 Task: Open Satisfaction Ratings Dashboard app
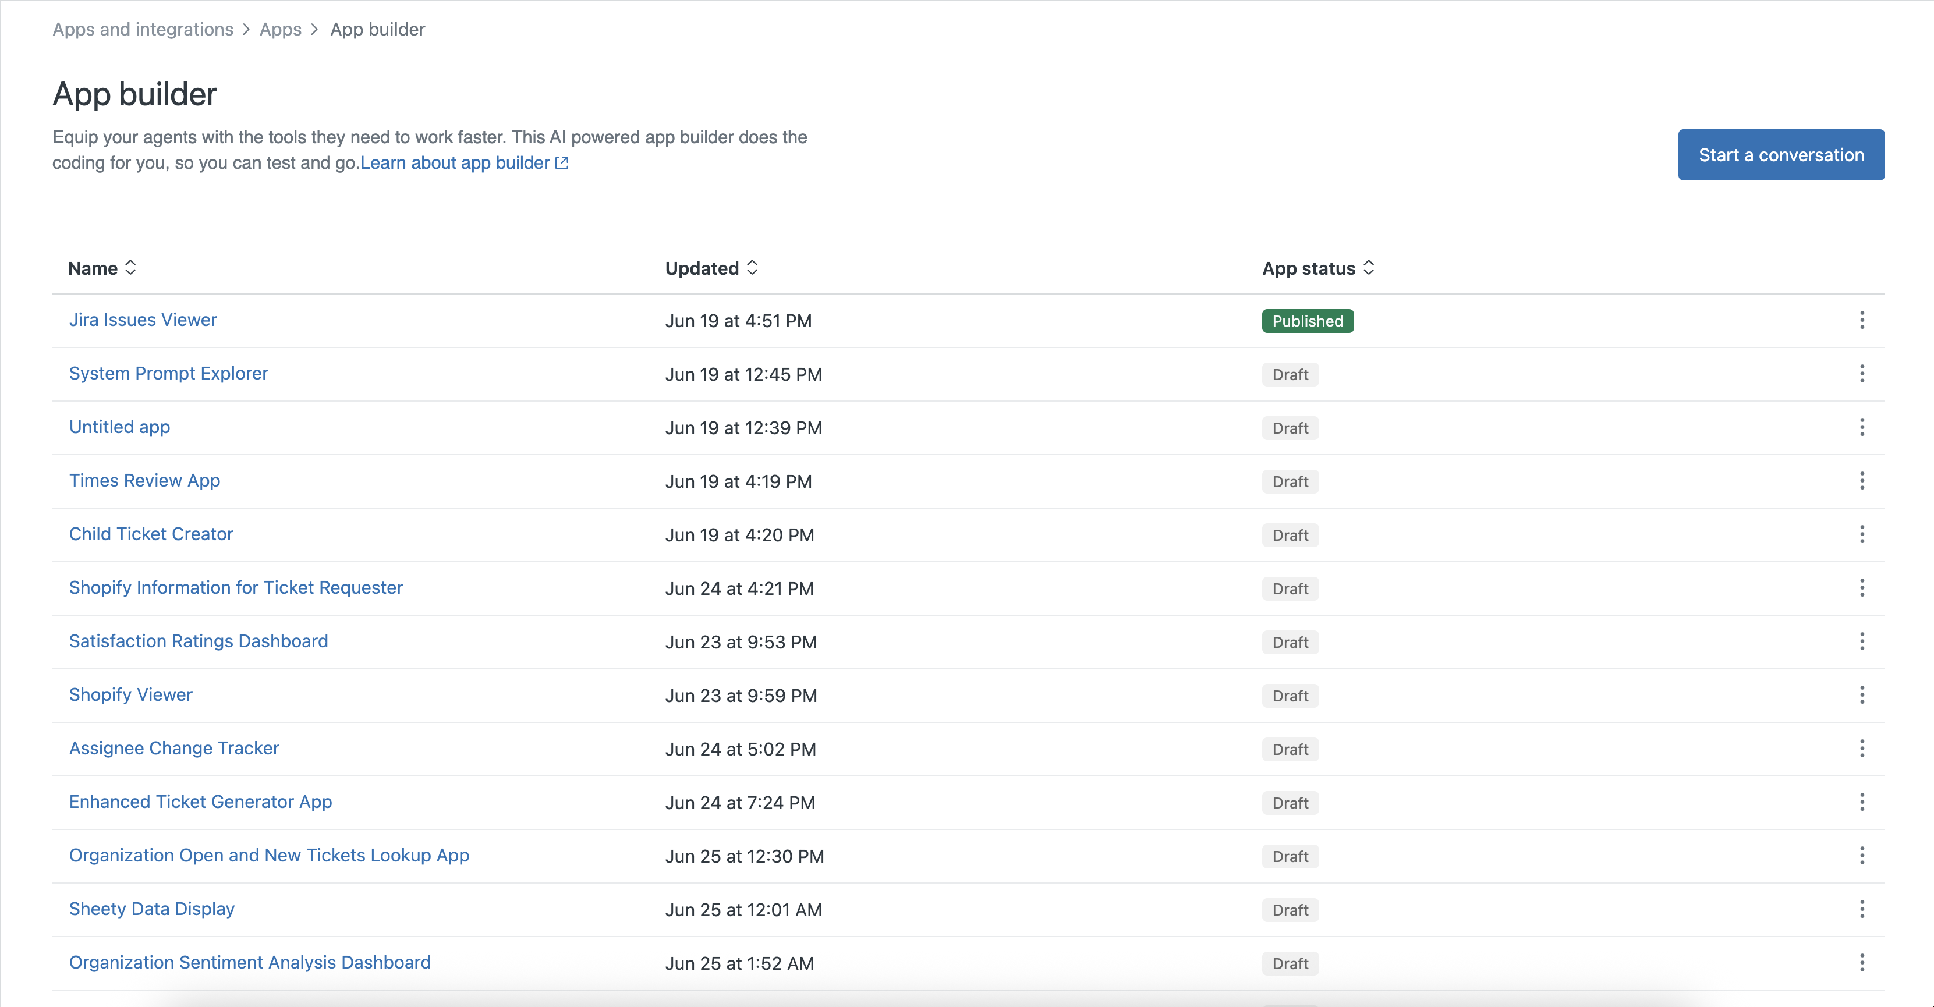coord(198,641)
